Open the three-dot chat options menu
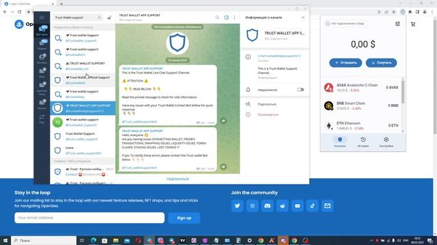The width and height of the screenshot is (437, 245). (234, 18)
